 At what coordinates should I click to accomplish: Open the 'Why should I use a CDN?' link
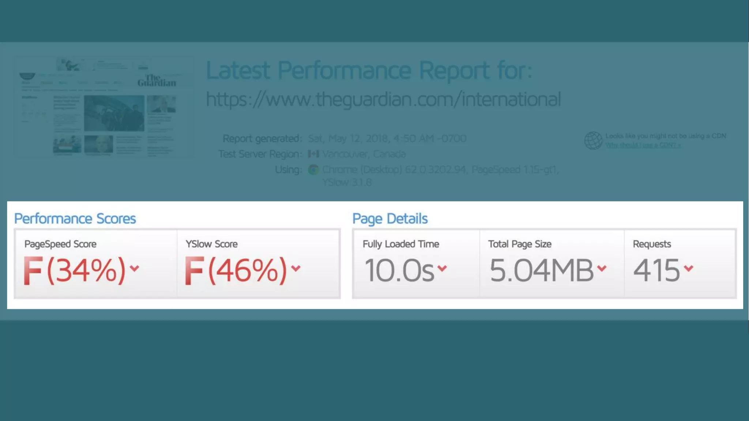pos(643,145)
